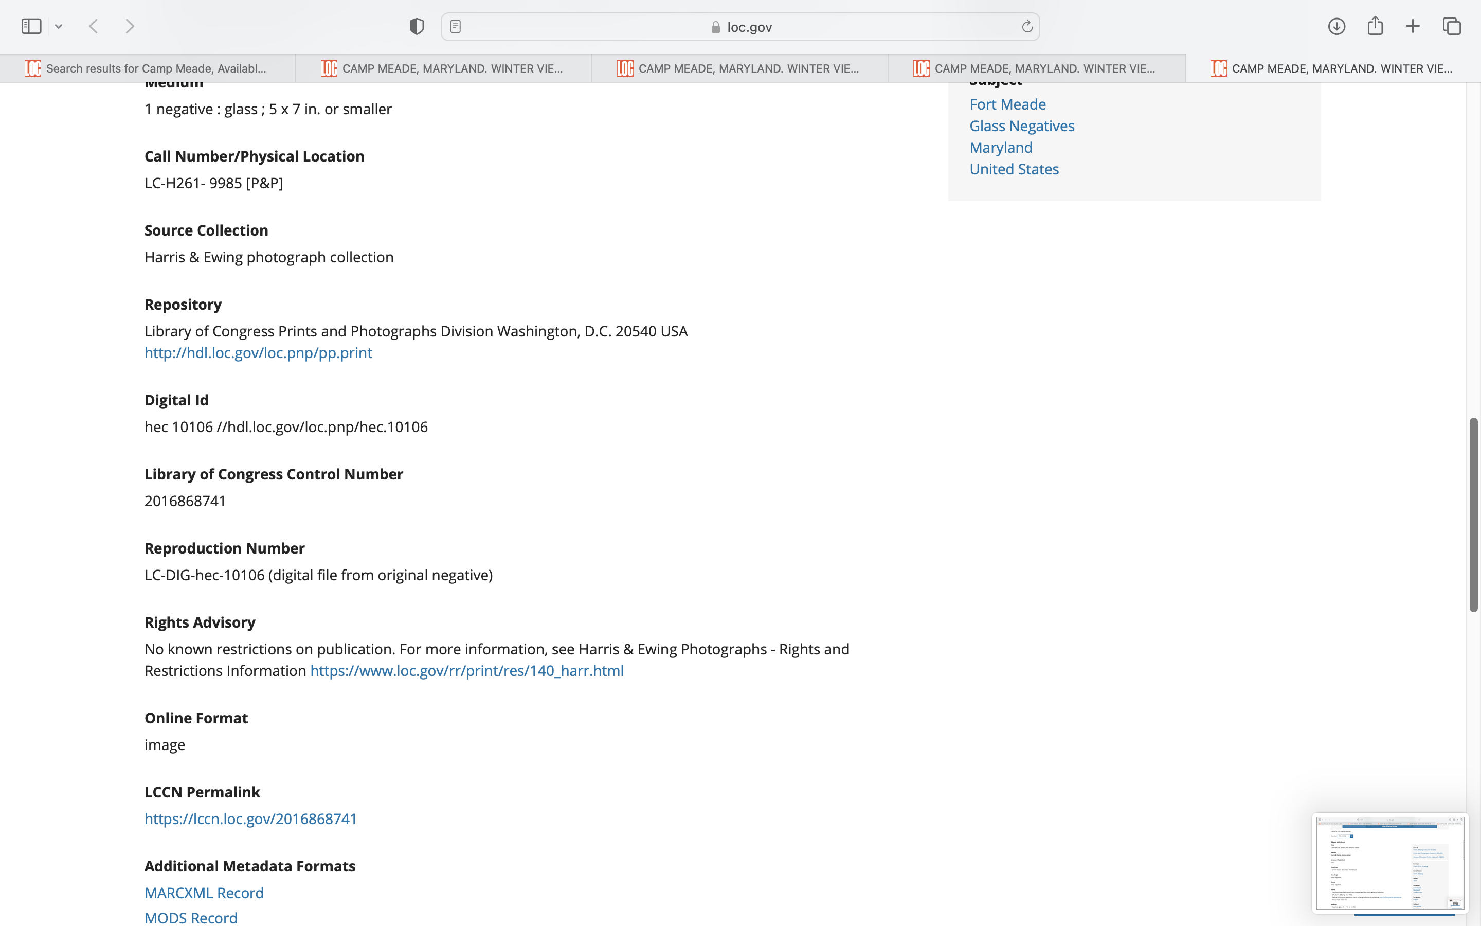Screen dimensions: 1481x926
Task: Follow the hdl.loc.gov pp.print link
Action: coord(258,353)
